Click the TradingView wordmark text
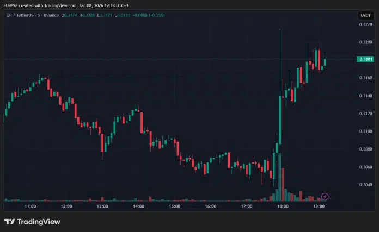The width and height of the screenshot is (379, 232). tap(39, 222)
